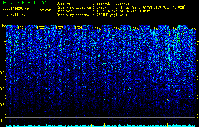
Task: Click the HROFFT program title text
Action: click(20, 3)
